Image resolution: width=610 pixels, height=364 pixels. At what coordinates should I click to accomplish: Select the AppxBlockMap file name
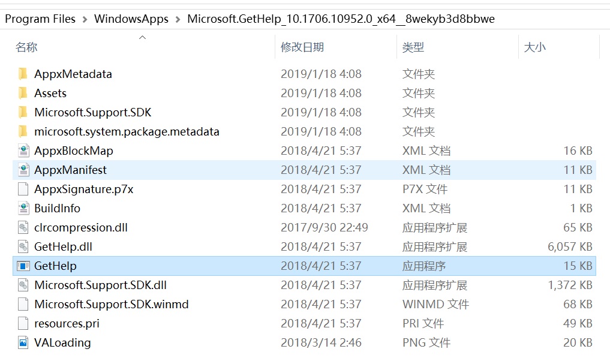(x=74, y=151)
